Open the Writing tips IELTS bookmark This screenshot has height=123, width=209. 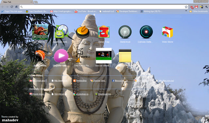tap(152, 11)
